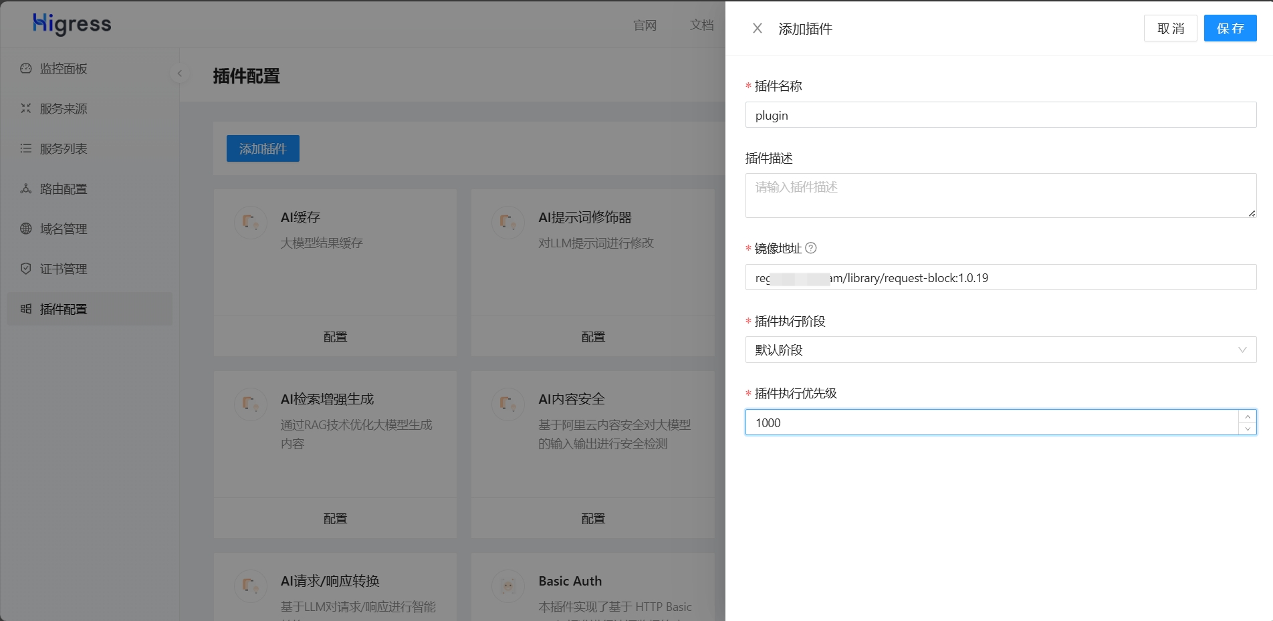The image size is (1273, 621).
Task: Click the 添加插件 drawer title
Action: [x=806, y=29]
